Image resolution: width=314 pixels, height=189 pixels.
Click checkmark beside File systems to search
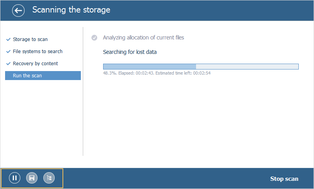[8, 52]
